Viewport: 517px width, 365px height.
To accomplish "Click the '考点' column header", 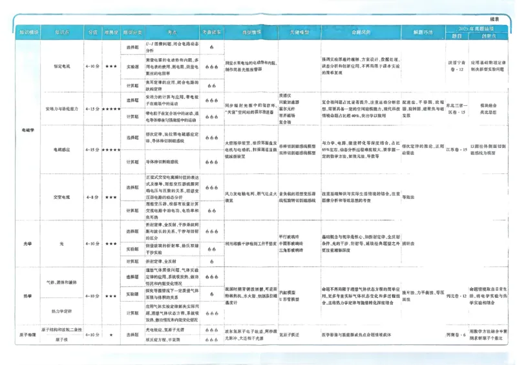I will click(x=172, y=32).
